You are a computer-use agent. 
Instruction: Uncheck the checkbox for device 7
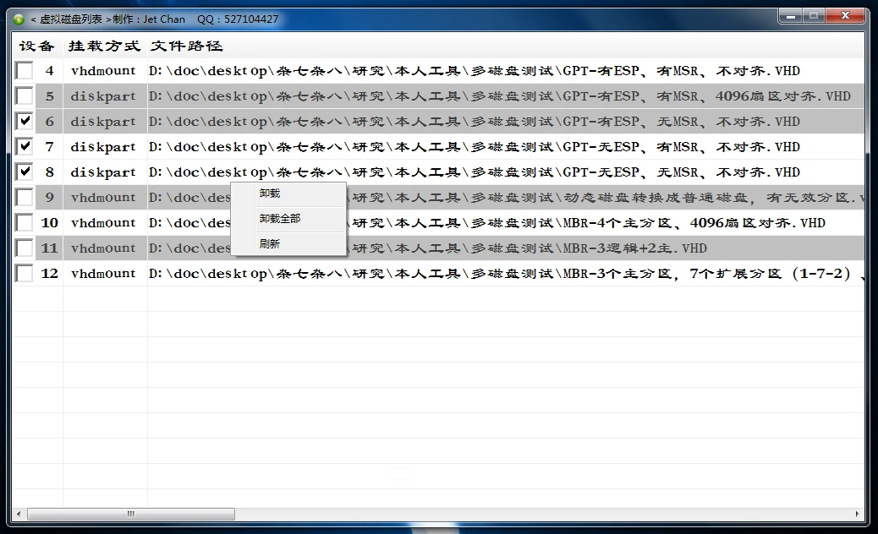click(24, 146)
